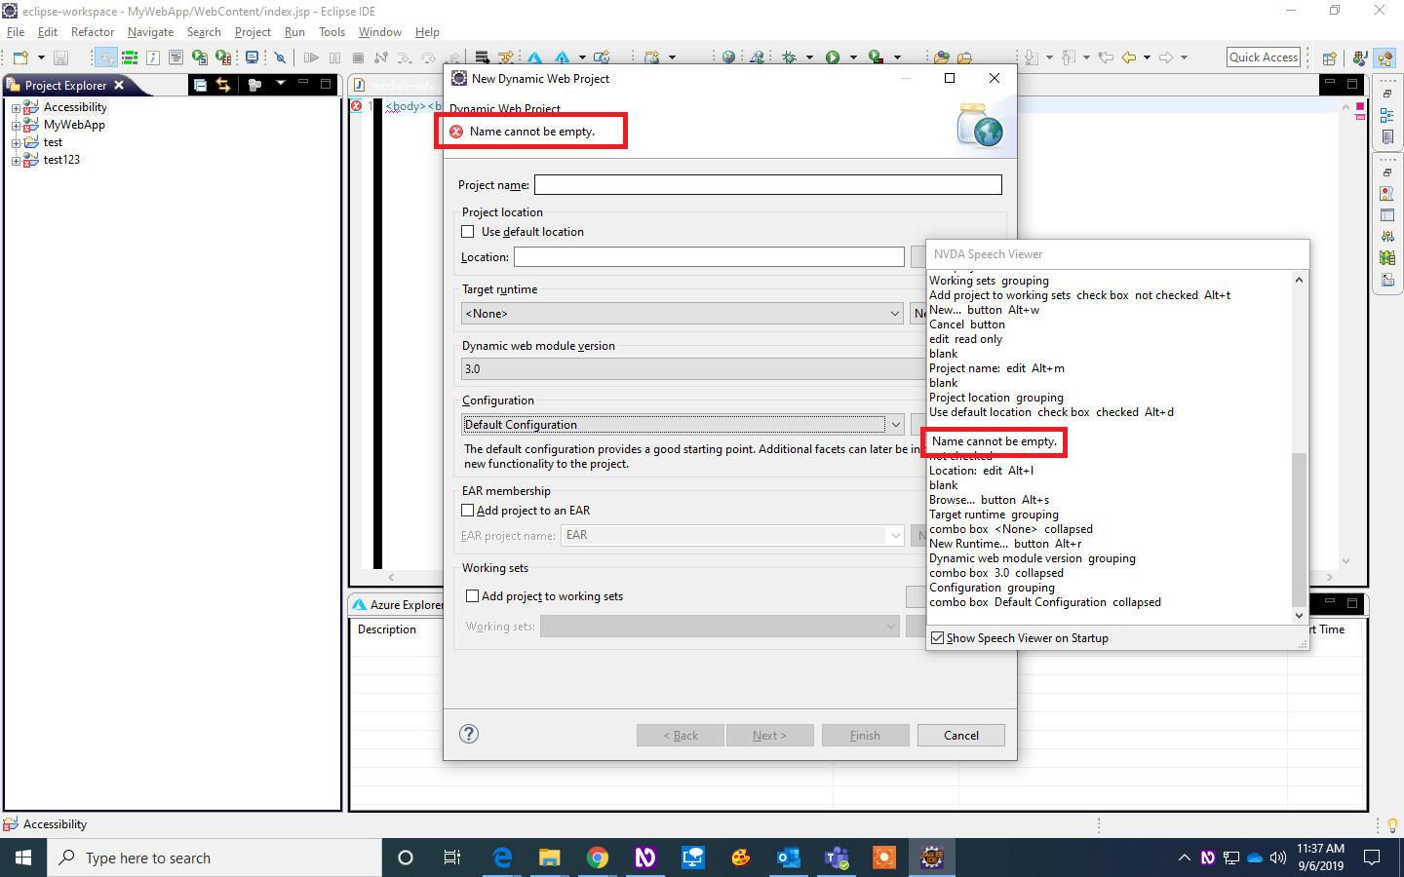The height and width of the screenshot is (877, 1404).
Task: Click the Save icon in the toolbar
Action: 61,57
